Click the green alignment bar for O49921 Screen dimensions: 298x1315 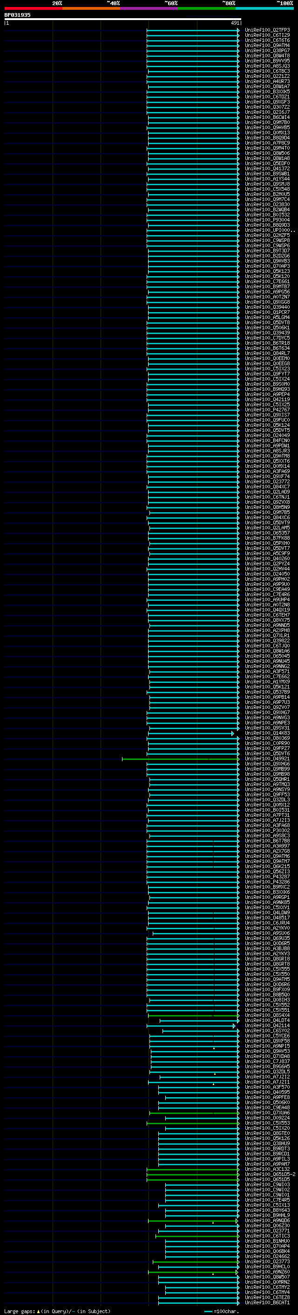point(180,759)
